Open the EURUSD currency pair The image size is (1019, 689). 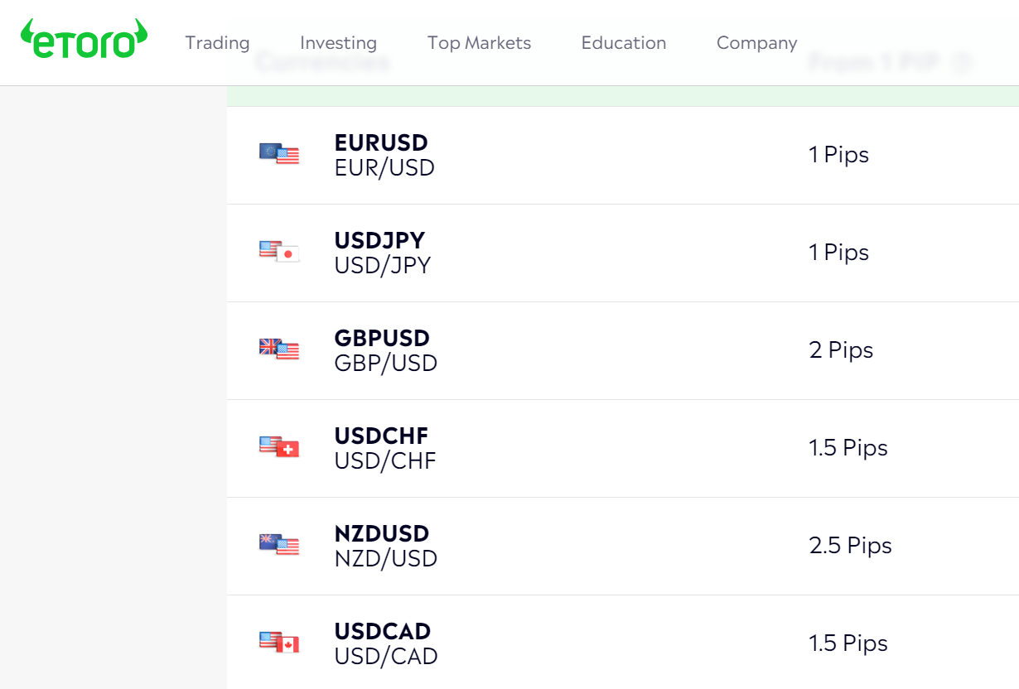(x=381, y=143)
